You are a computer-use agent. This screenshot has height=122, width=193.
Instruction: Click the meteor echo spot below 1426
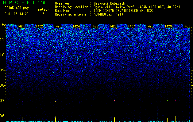(114, 100)
